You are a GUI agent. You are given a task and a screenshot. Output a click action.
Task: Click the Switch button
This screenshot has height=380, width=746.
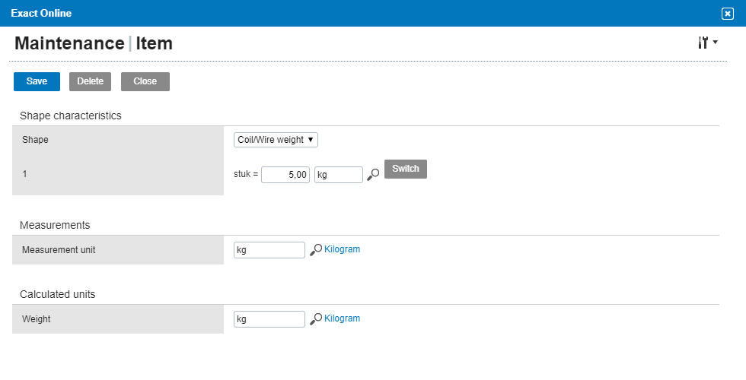tap(405, 169)
